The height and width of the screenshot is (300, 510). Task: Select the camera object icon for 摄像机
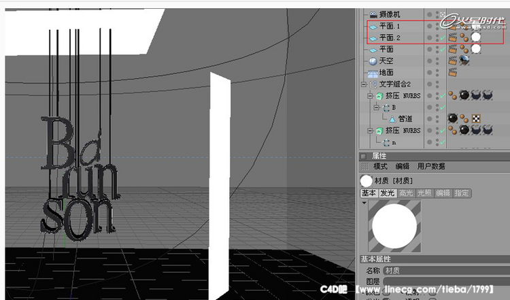[x=373, y=15]
